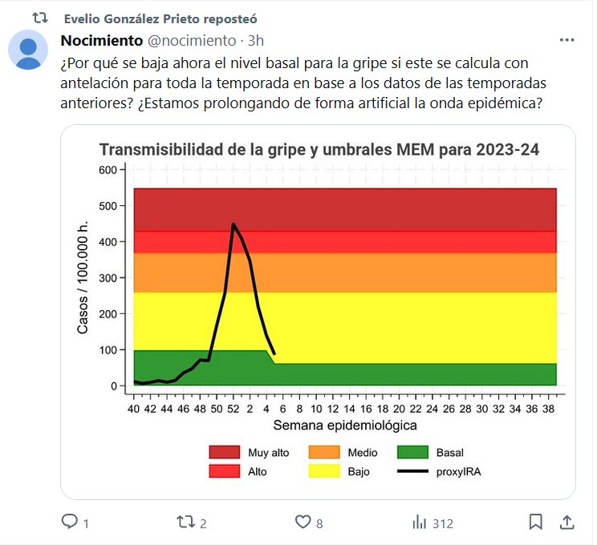Click the 3h timestamp of the tweet

(x=256, y=40)
